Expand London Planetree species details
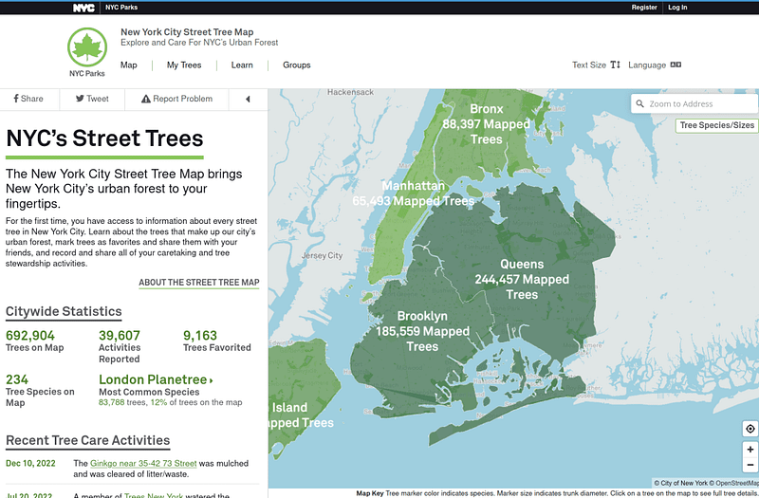The image size is (759, 498). click(x=156, y=379)
